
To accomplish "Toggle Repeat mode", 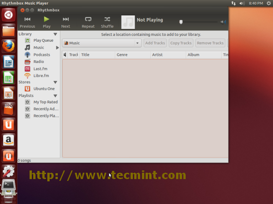I will [x=88, y=23].
